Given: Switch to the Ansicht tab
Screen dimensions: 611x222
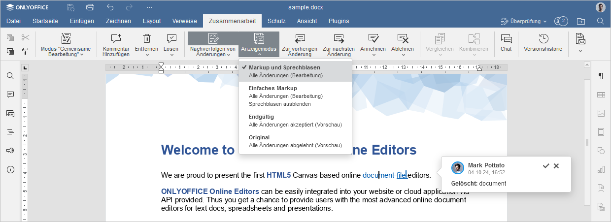Looking at the screenshot, I should pos(307,21).
